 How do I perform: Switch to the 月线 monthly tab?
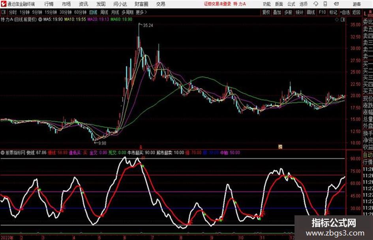115,12
